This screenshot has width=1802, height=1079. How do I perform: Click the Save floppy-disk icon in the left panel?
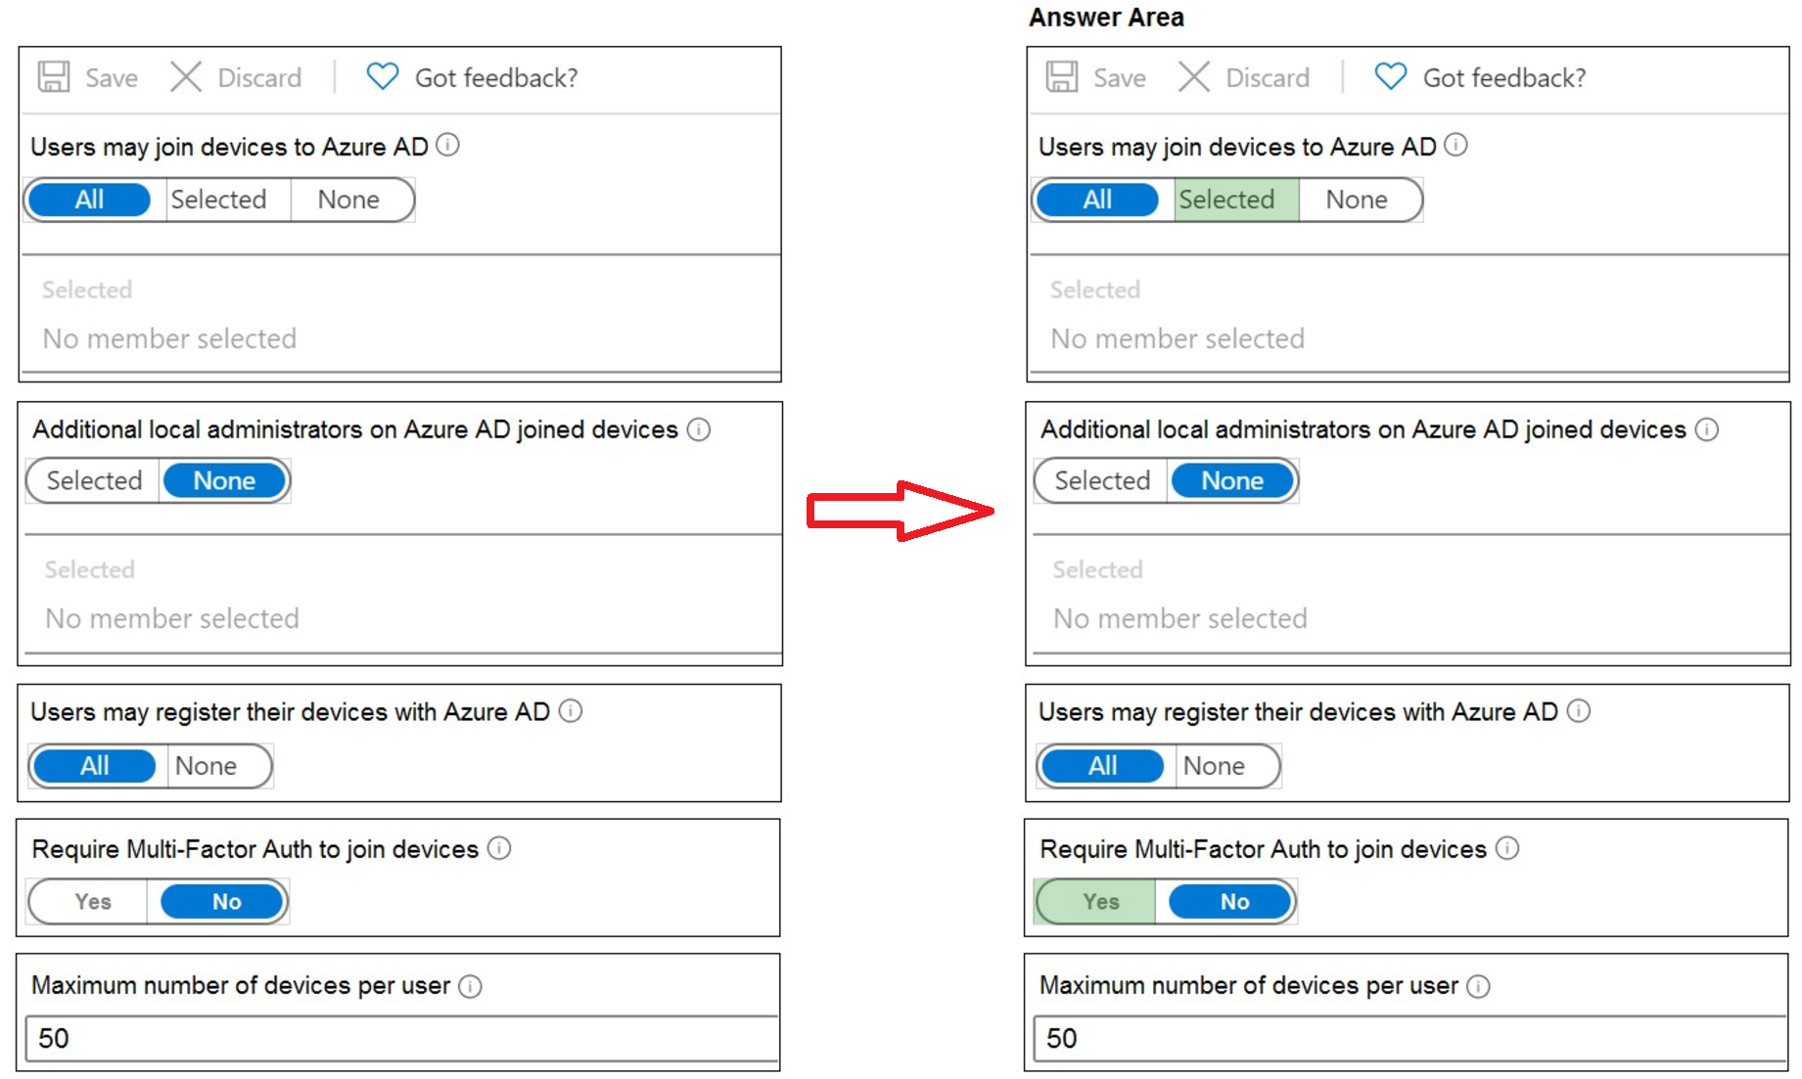(x=54, y=76)
